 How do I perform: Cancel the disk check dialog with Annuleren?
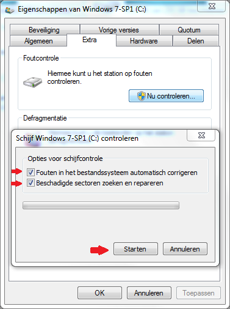[x=185, y=249]
